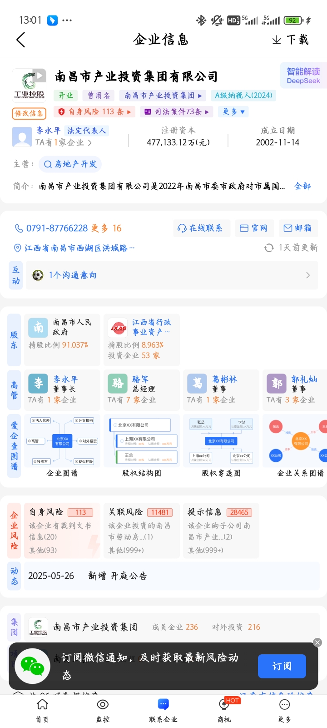Image resolution: width=327 pixels, height=728 pixels.
Task: Tap the A级纳税人(2024) tag
Action: coord(243,96)
